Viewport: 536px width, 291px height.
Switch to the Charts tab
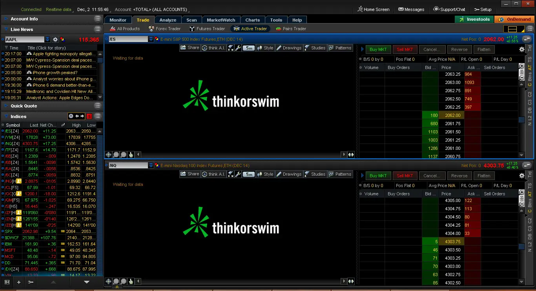click(x=252, y=20)
